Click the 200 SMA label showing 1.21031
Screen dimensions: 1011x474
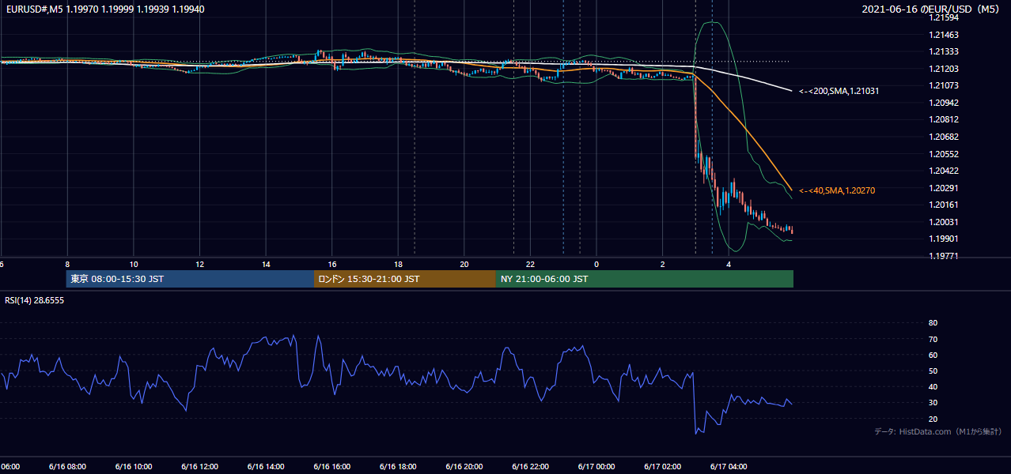point(839,92)
